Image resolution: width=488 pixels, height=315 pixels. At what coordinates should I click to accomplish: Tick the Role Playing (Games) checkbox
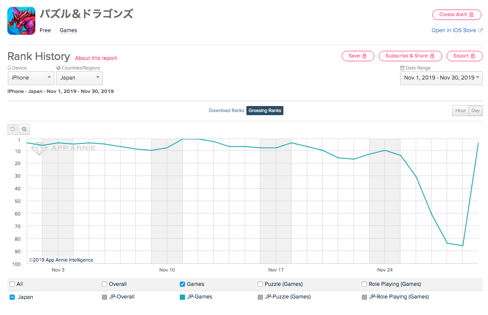click(364, 284)
